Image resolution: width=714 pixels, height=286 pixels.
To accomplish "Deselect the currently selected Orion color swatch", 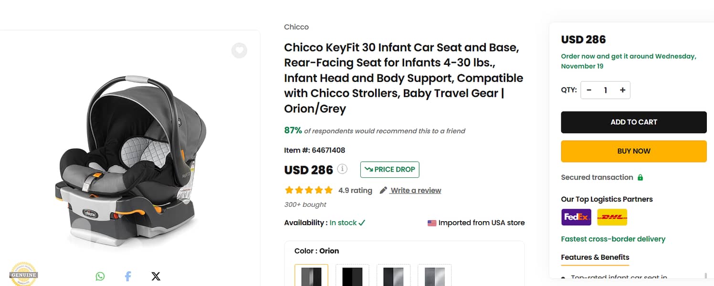I will (311, 276).
